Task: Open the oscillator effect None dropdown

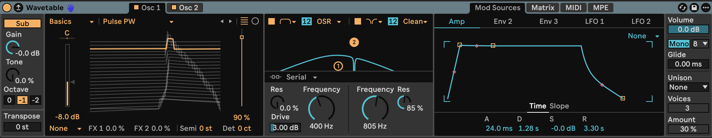Action: pyautogui.click(x=65, y=128)
